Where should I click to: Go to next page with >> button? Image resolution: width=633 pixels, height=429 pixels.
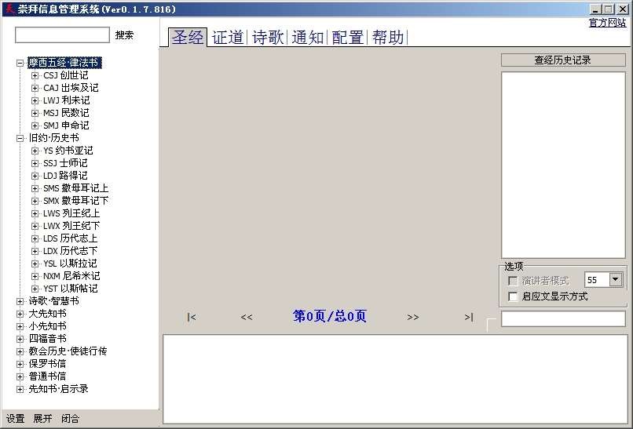[413, 318]
